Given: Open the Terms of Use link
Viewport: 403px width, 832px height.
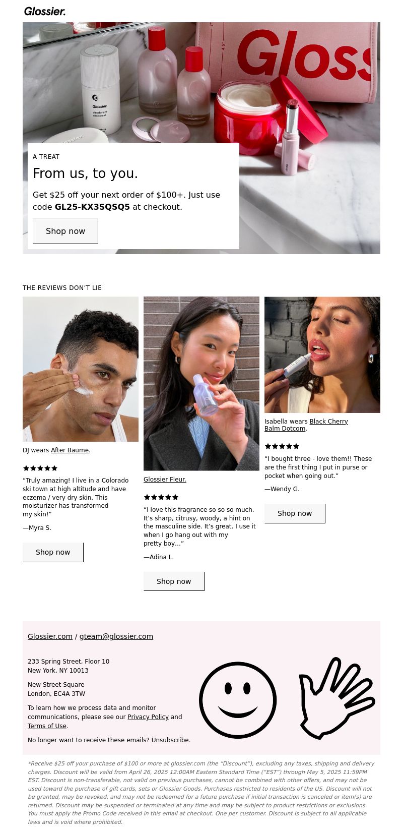Looking at the screenshot, I should coord(47,726).
